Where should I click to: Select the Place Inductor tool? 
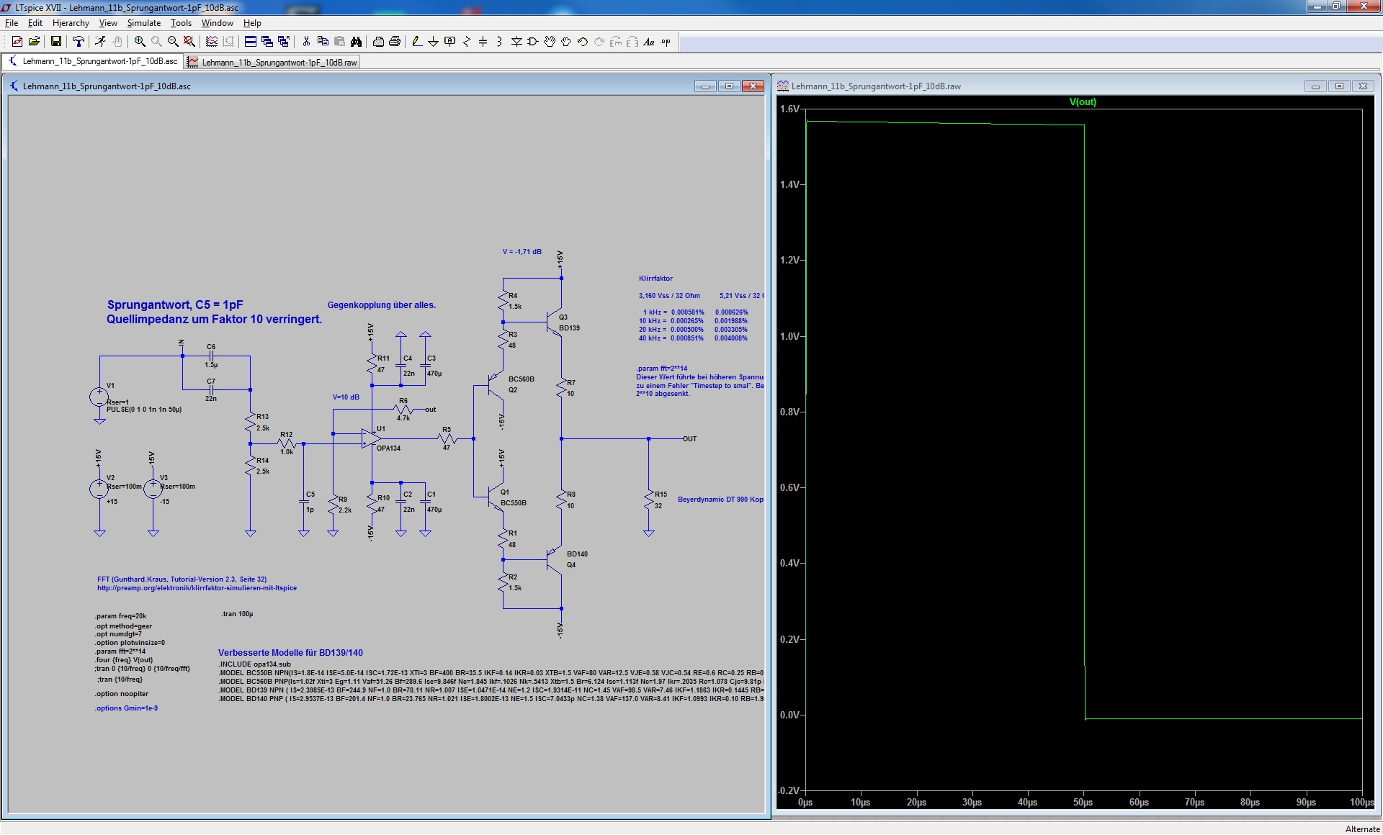[x=499, y=42]
